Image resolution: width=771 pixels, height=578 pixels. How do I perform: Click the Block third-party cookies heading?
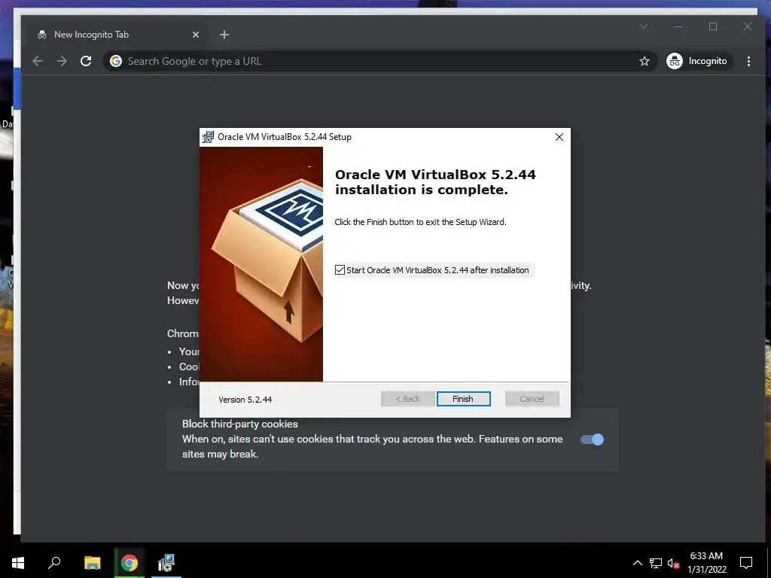240,424
